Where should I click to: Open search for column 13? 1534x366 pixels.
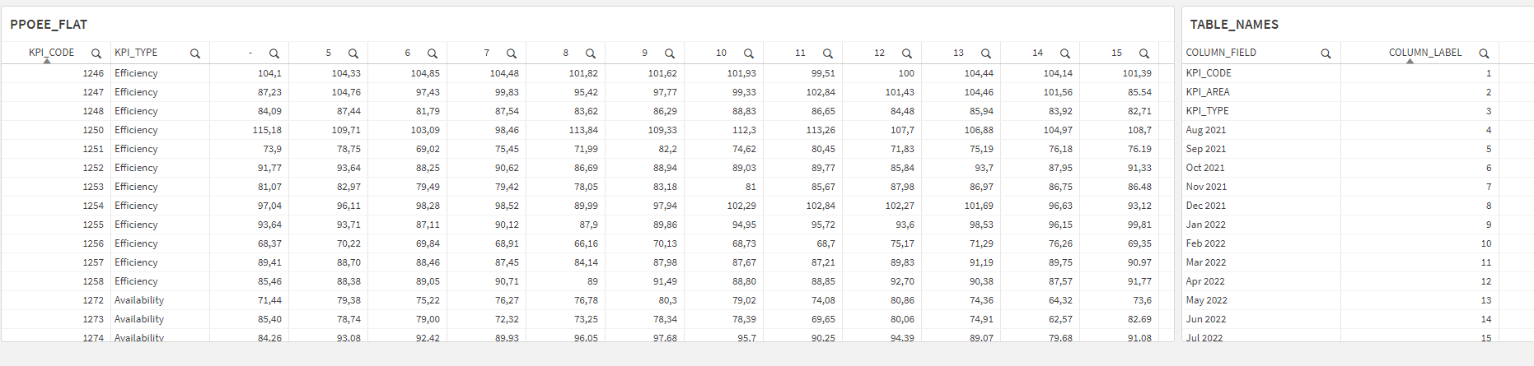986,53
